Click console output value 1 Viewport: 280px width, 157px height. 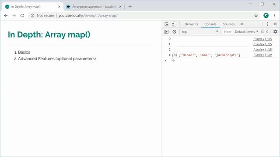coord(169,44)
